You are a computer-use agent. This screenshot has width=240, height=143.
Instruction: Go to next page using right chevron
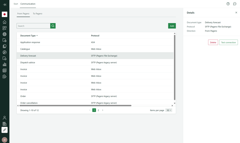click(103, 110)
